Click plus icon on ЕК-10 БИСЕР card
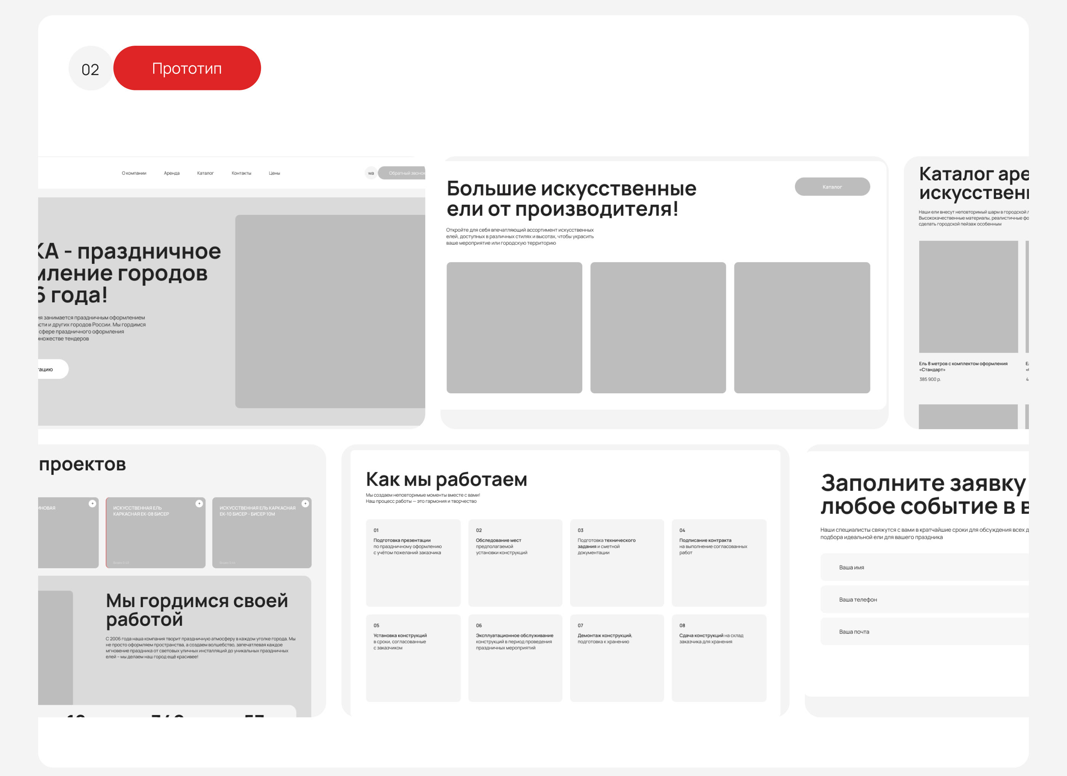The image size is (1067, 776). click(x=305, y=503)
